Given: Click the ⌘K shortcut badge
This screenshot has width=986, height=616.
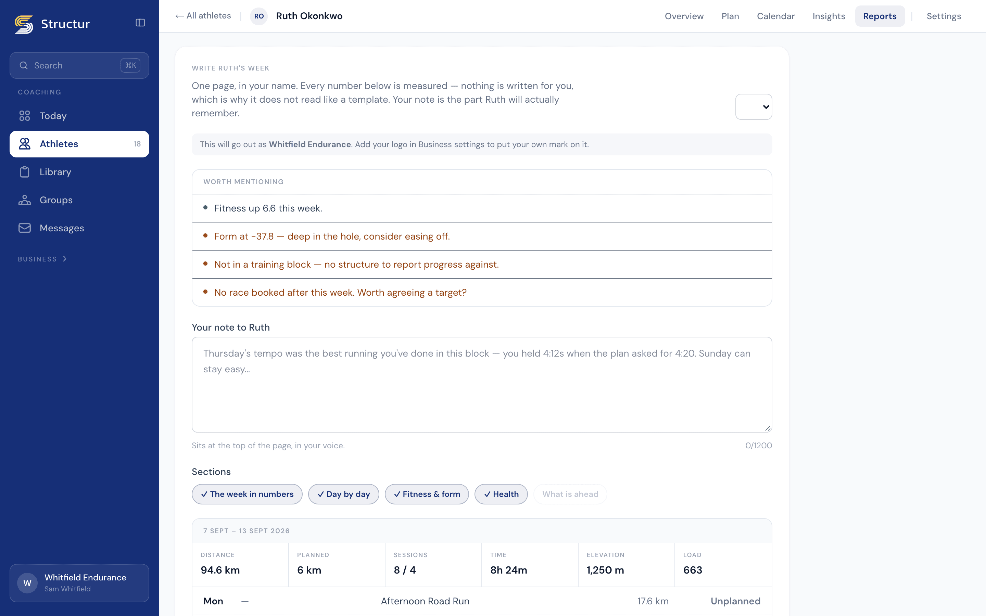Looking at the screenshot, I should (x=130, y=65).
